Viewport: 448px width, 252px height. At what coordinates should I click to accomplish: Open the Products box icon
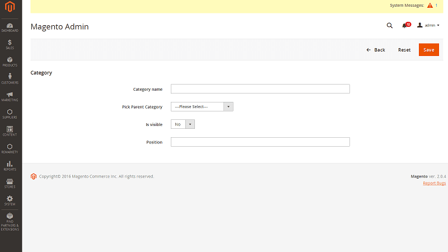pyautogui.click(x=10, y=60)
